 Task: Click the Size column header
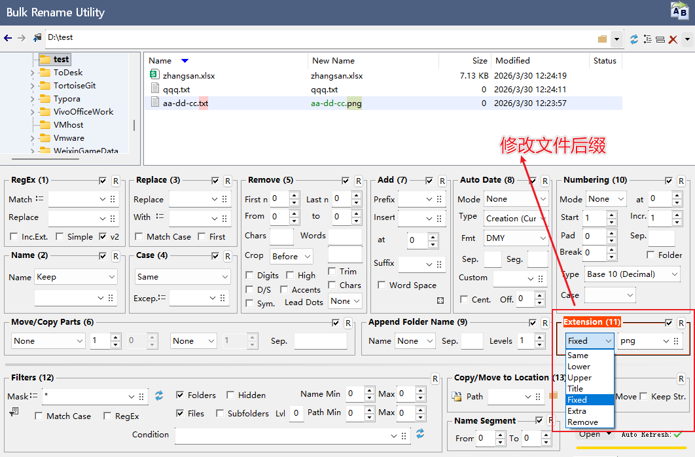pyautogui.click(x=480, y=61)
